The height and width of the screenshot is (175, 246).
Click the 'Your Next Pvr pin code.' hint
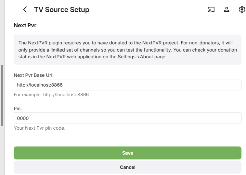[40, 128]
